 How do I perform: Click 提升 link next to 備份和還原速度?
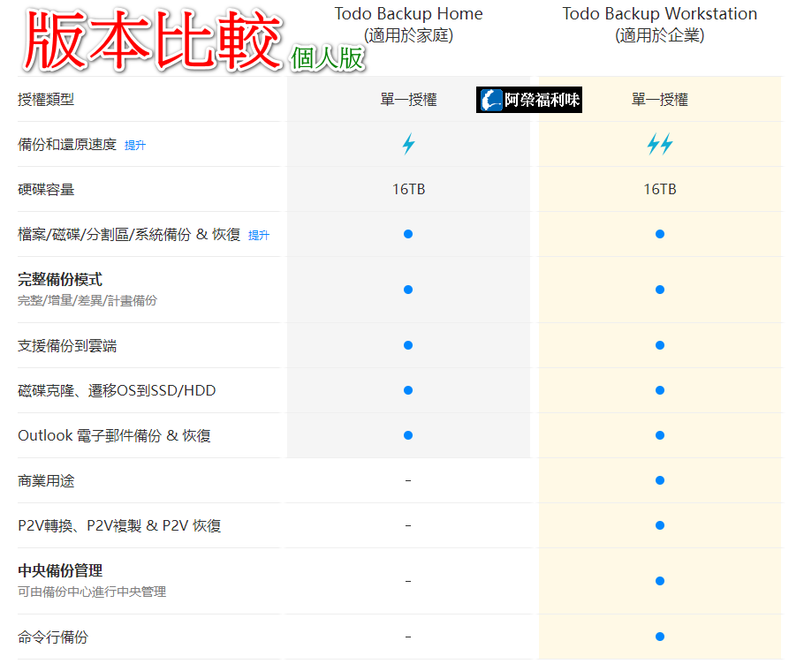coord(135,146)
